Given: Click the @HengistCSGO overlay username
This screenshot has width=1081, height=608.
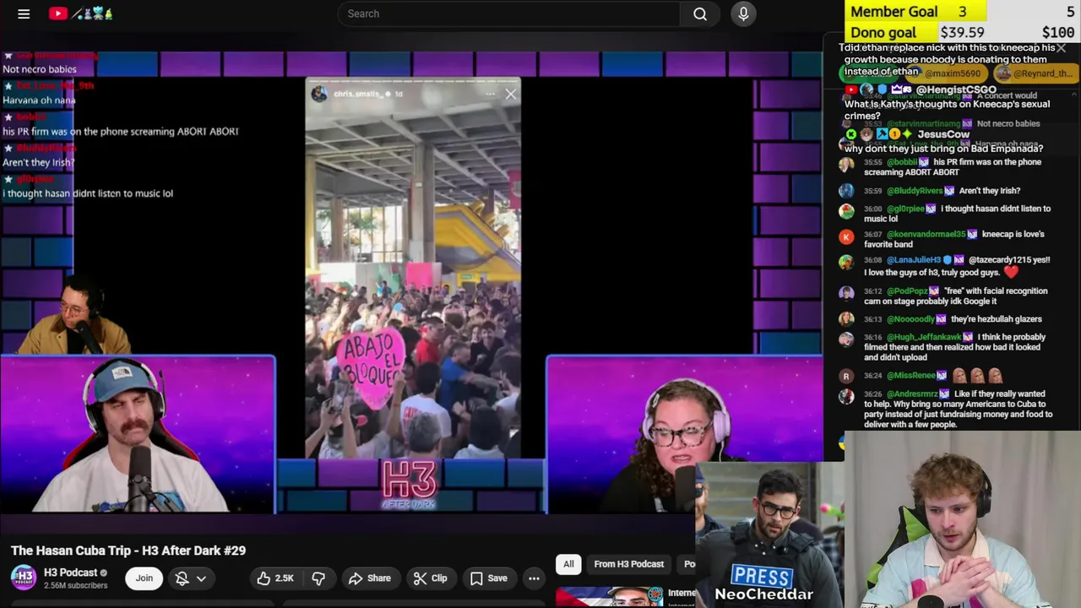Looking at the screenshot, I should pyautogui.click(x=956, y=90).
